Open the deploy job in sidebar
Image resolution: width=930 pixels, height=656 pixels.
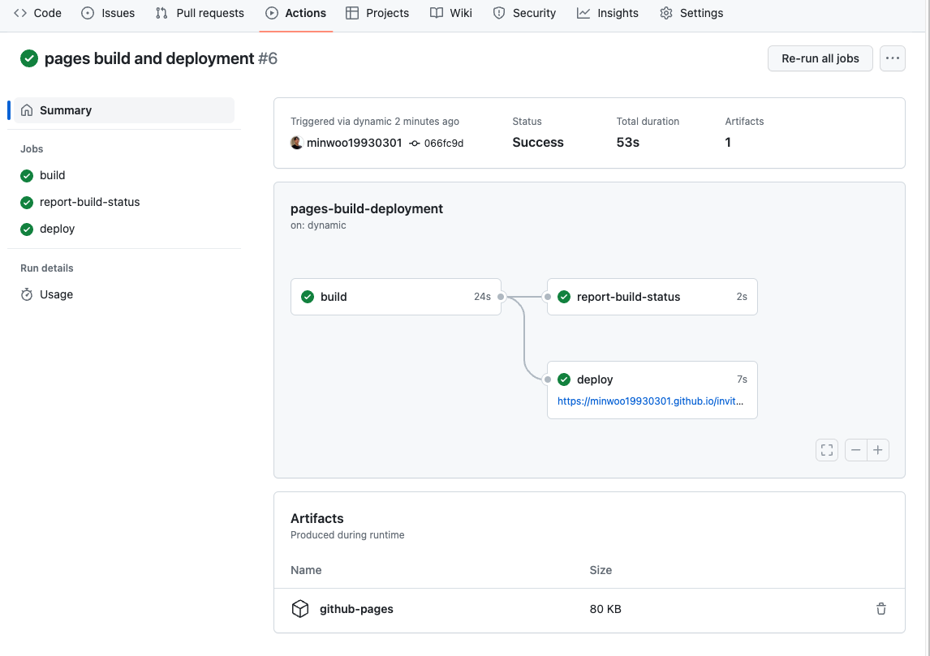pos(57,229)
